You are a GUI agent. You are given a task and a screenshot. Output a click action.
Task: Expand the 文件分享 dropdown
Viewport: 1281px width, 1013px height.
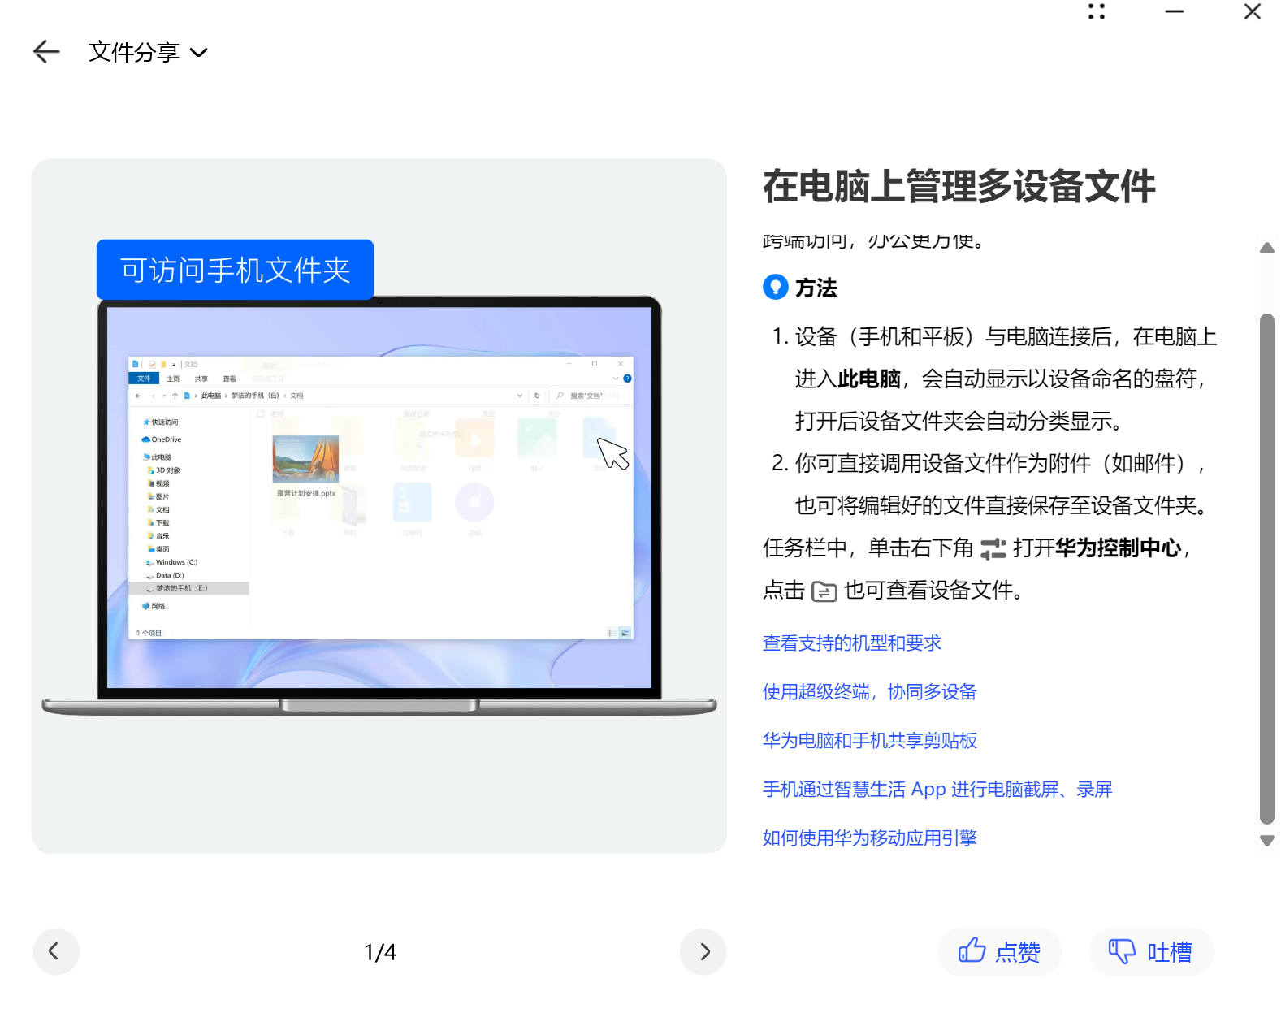[148, 52]
